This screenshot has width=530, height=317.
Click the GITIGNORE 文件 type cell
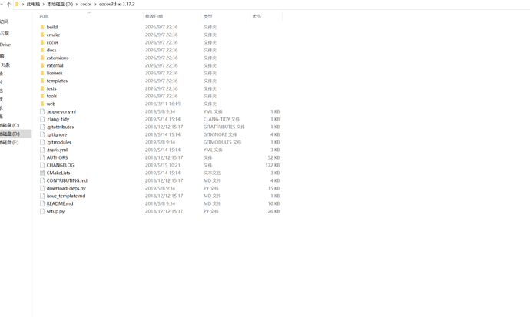pyautogui.click(x=220, y=134)
